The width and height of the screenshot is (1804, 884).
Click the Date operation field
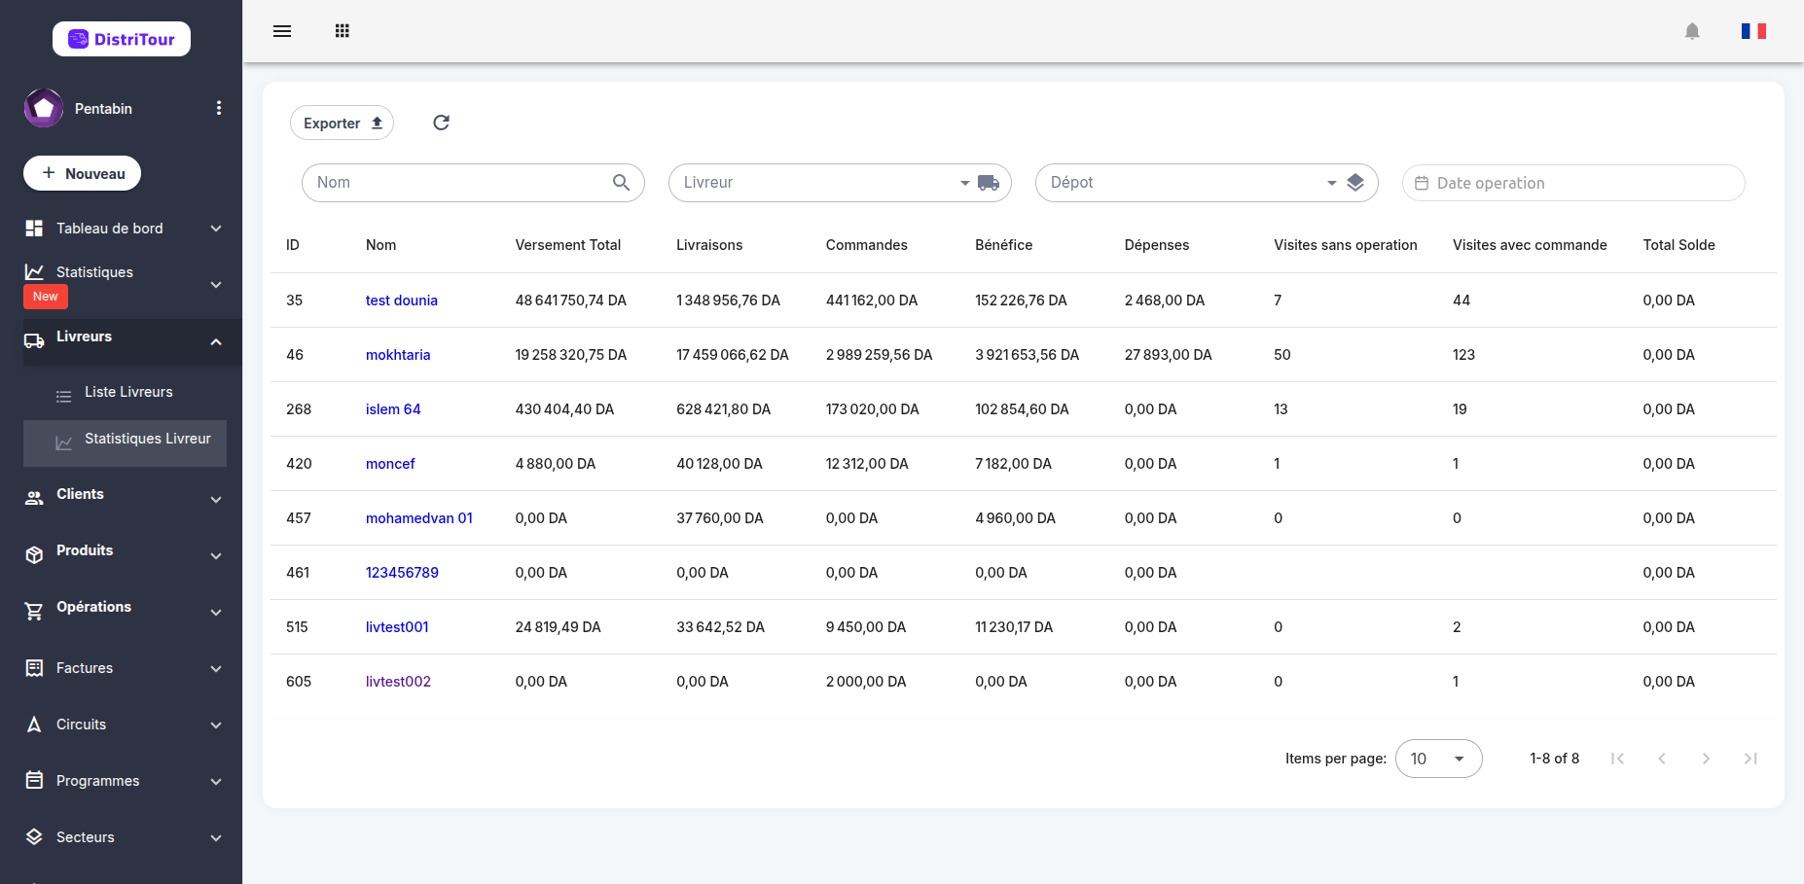(x=1573, y=183)
